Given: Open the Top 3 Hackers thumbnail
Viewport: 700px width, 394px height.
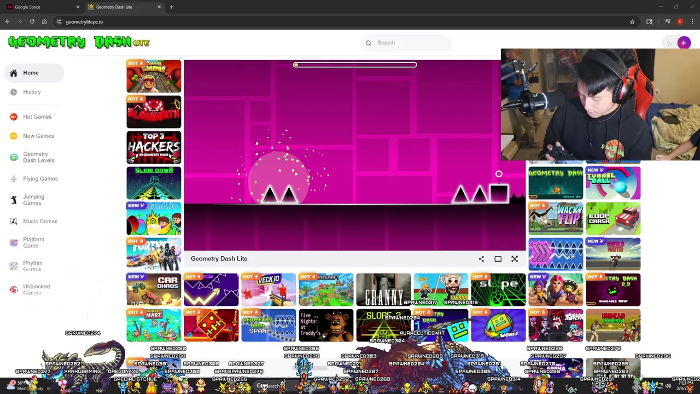Looking at the screenshot, I should click(x=154, y=147).
